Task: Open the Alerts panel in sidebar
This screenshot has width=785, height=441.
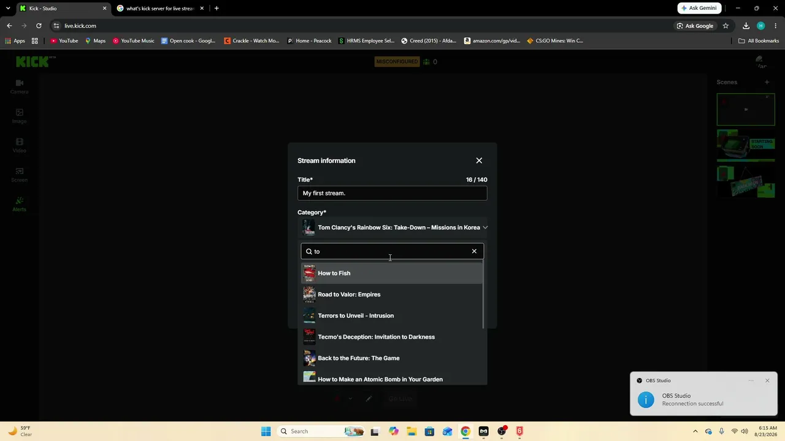Action: tap(20, 204)
